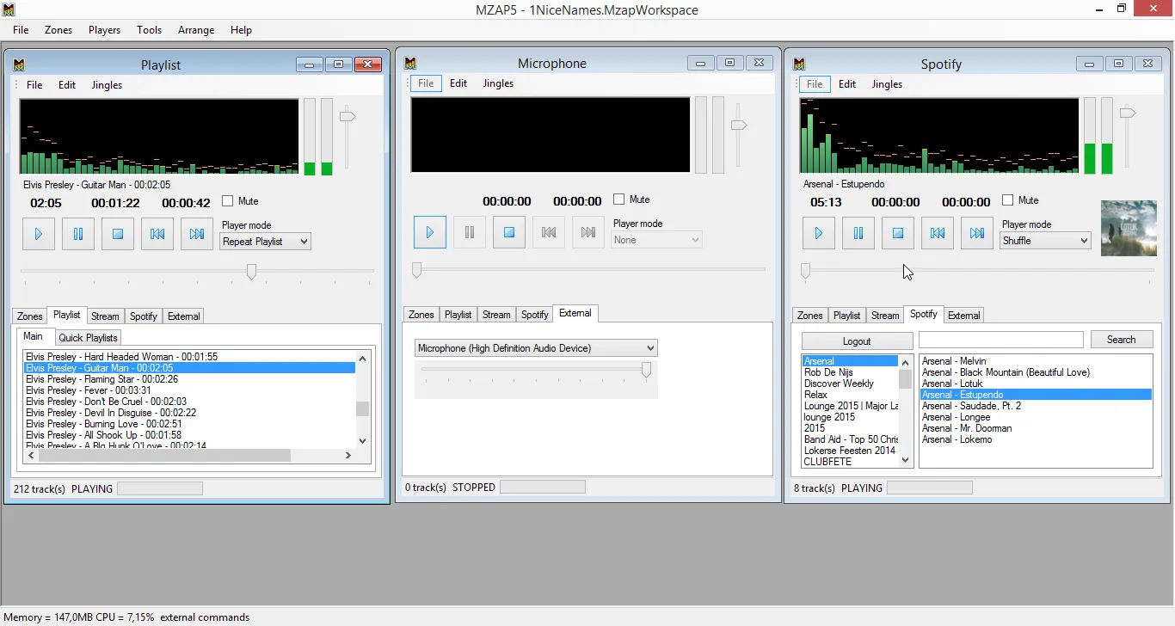
Task: Enable Mute in the Microphone player
Action: point(619,199)
